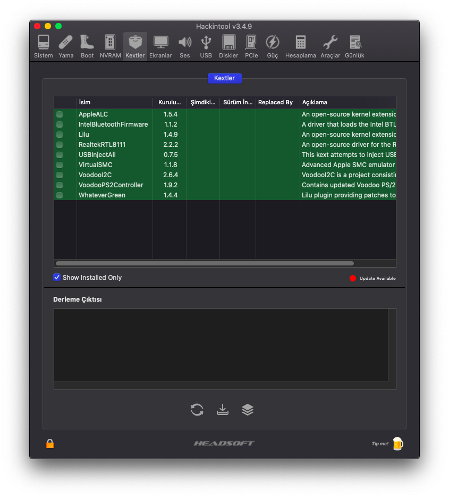449x498 pixels.
Task: Select the VoodooI2C row name
Action: [95, 175]
